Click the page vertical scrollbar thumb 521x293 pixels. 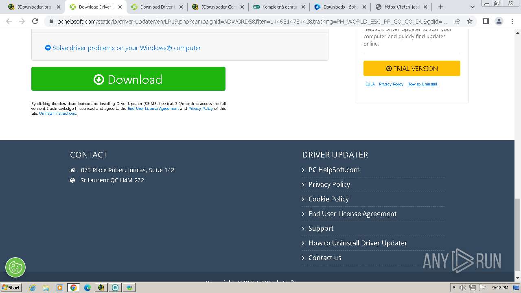point(518,234)
